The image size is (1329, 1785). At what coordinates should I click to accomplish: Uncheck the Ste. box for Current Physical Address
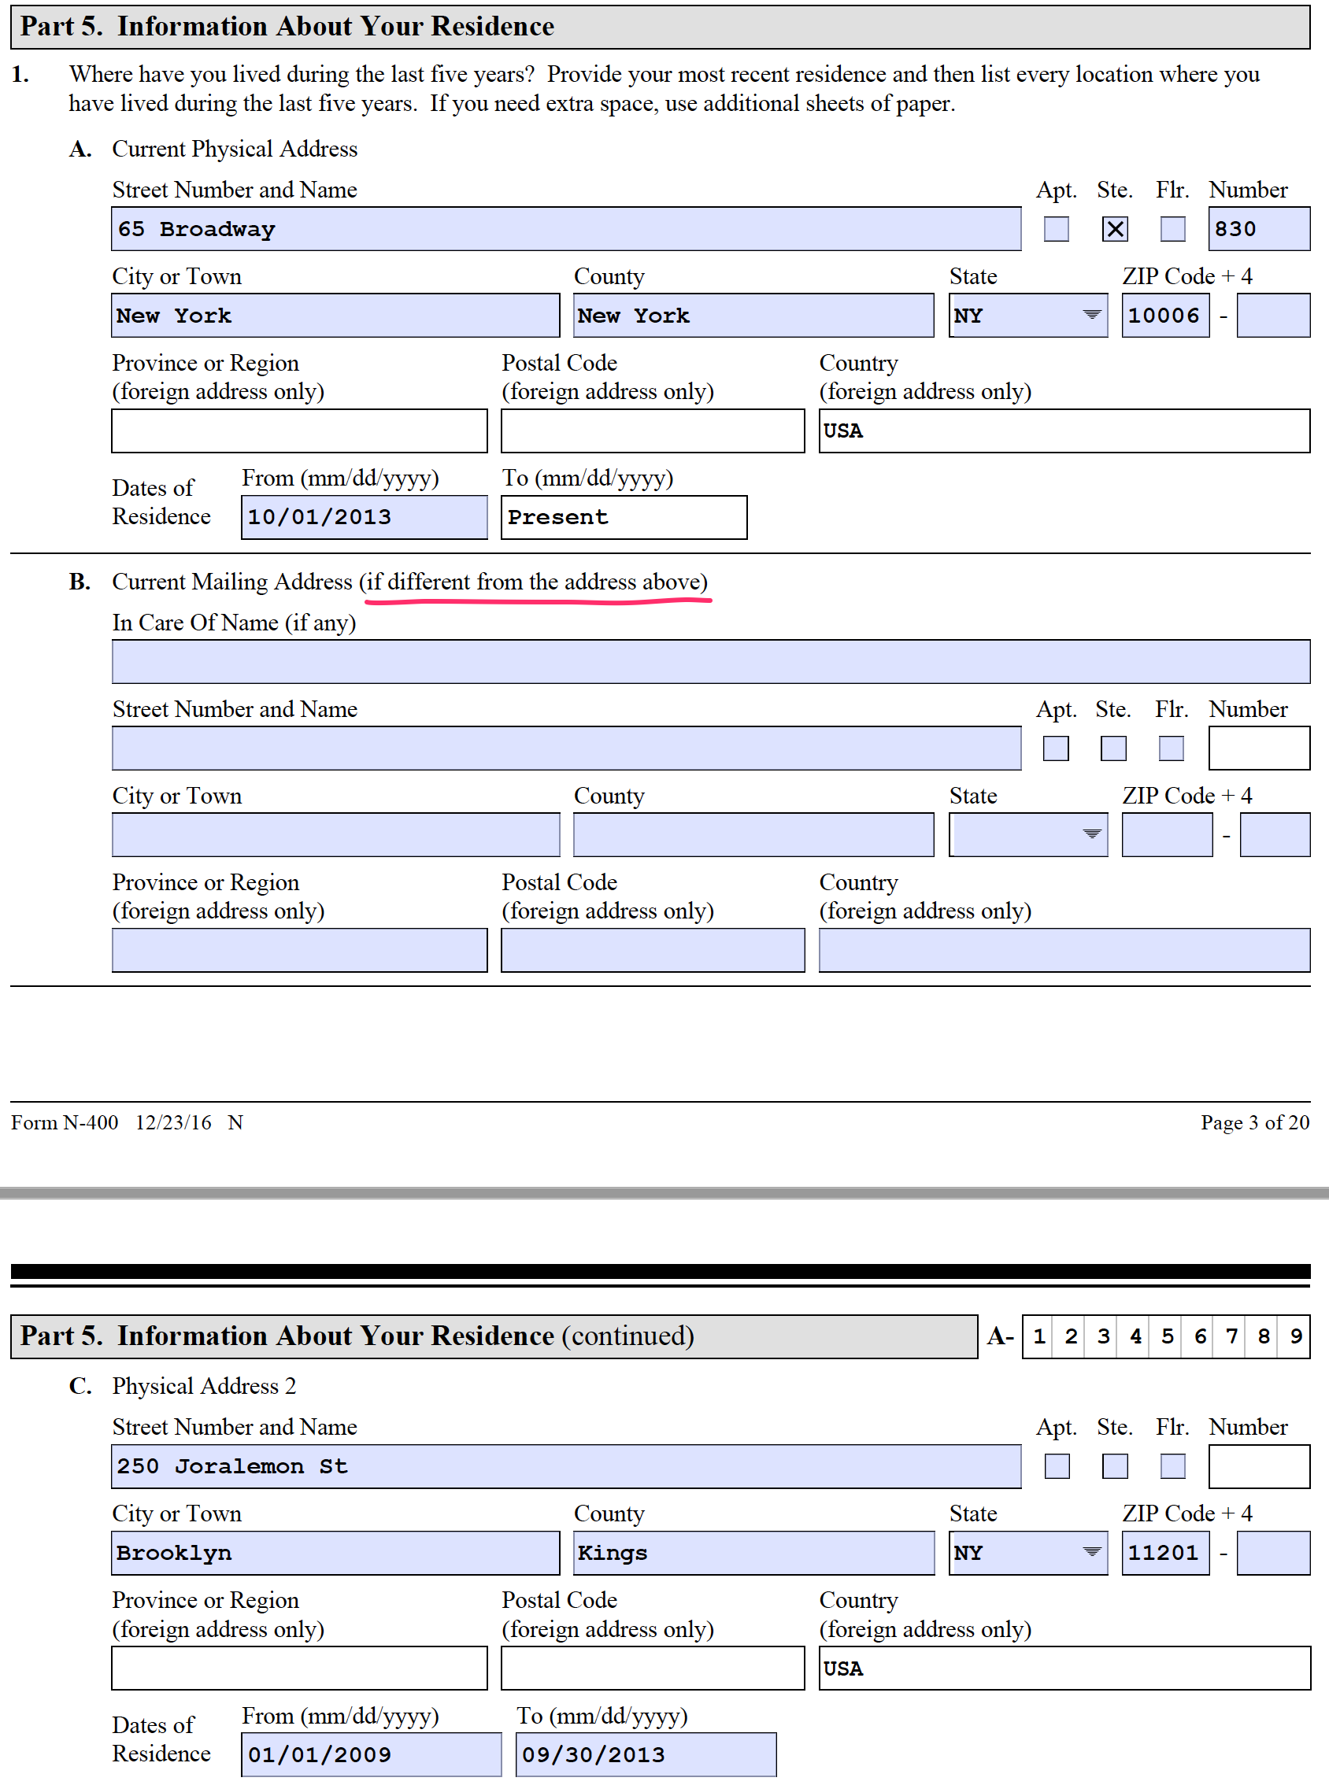[x=1114, y=229]
